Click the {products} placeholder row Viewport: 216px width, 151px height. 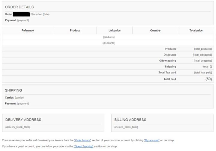point(109,37)
